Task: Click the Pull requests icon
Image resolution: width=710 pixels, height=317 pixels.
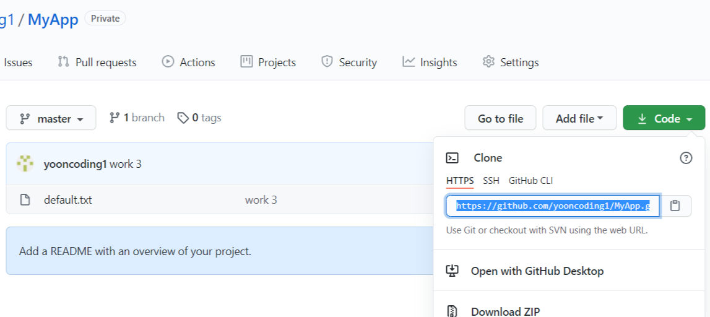Action: [x=63, y=61]
